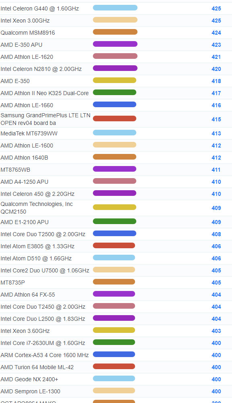Screen dimensions: 232x403
Task: Click AMD Athlon 64 FX-55 name
Action: coord(28,295)
